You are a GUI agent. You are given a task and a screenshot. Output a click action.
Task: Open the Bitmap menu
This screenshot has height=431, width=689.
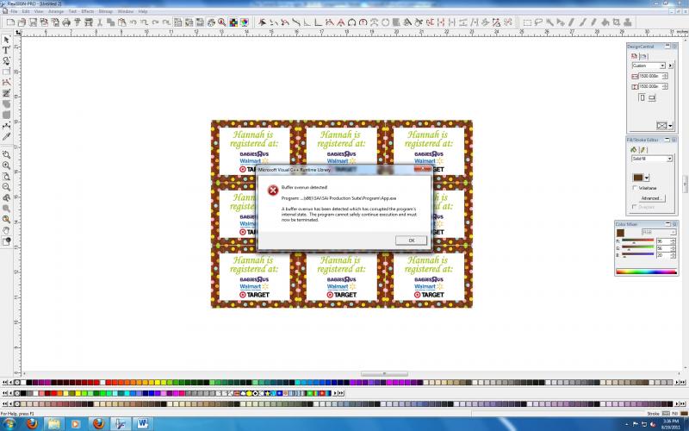[x=105, y=11]
